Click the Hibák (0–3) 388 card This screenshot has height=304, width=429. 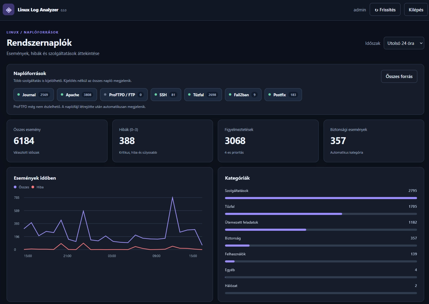[x=163, y=141]
